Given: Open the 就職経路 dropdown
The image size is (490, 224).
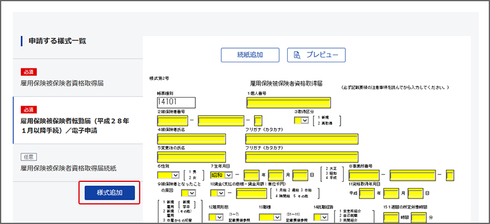Looking at the screenshot, I should (x=321, y=217).
